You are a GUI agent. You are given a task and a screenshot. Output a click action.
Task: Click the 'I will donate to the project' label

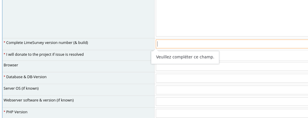(x=45, y=55)
